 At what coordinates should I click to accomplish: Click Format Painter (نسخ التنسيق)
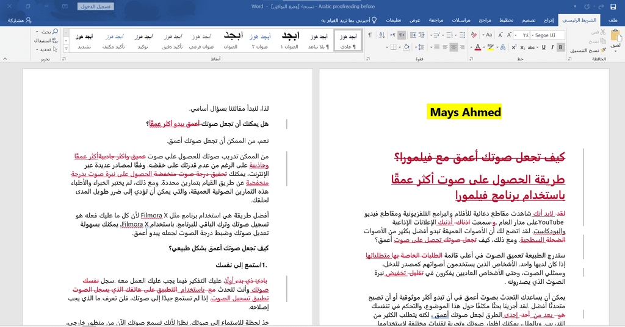pos(588,50)
